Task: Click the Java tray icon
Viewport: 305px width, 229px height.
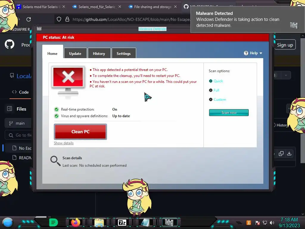Action: click(x=249, y=222)
